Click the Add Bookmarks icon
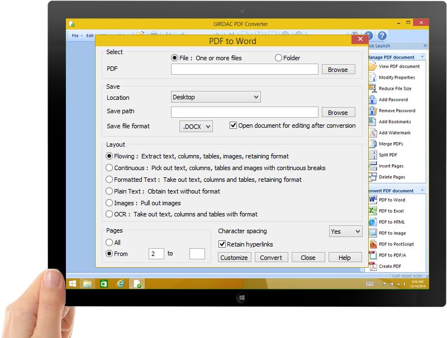 point(373,122)
